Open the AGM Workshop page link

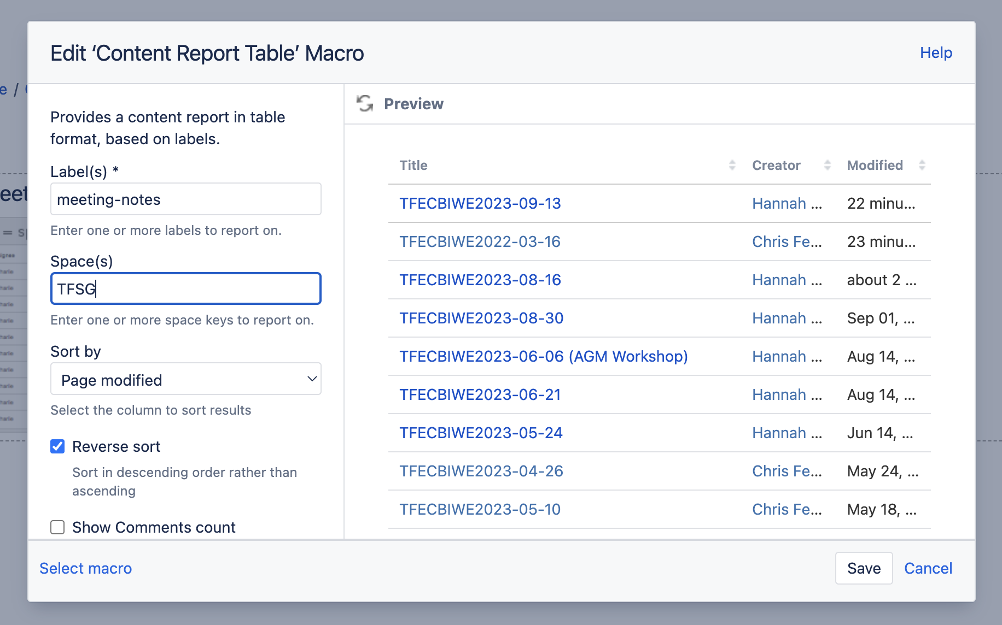tap(544, 356)
